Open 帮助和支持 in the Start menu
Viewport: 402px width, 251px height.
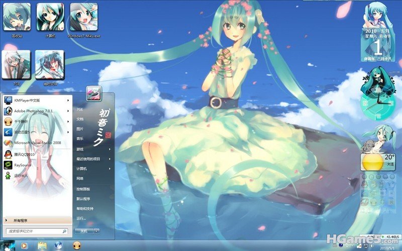pos(85,208)
